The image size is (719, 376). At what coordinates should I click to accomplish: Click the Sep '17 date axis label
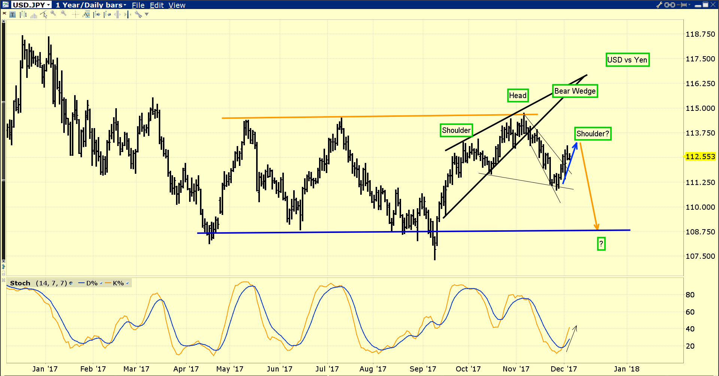[x=423, y=369]
